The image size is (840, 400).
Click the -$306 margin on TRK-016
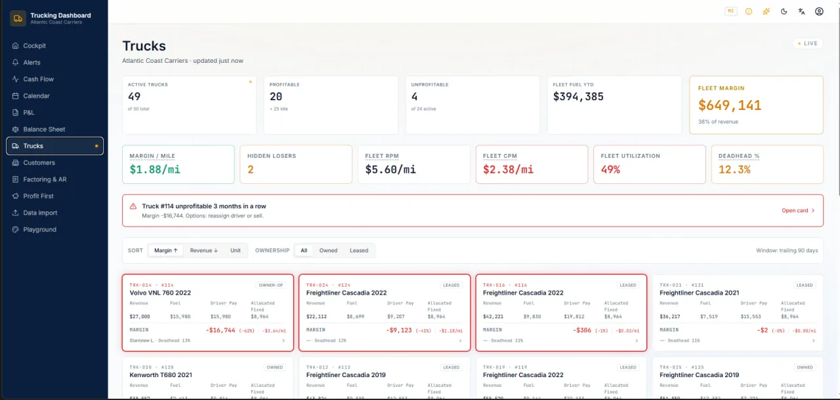(x=581, y=330)
